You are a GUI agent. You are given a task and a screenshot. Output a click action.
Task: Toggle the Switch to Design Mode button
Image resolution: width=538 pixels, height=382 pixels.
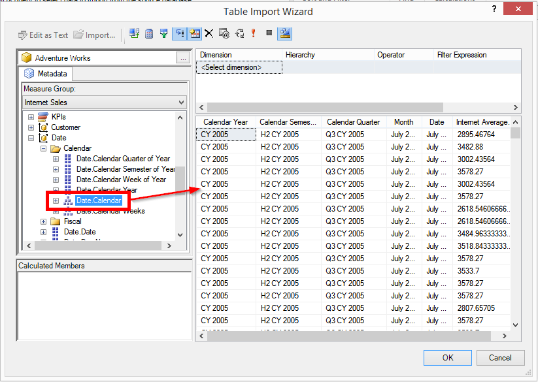point(284,33)
